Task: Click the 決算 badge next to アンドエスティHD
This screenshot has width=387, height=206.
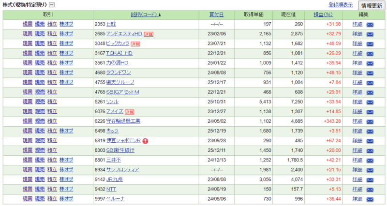Action: (149, 34)
